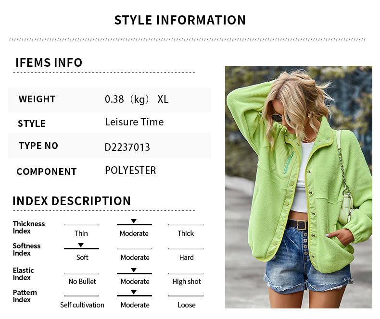This screenshot has width=380, height=319.
Task: Select the Hard softness option
Action: [x=186, y=258]
